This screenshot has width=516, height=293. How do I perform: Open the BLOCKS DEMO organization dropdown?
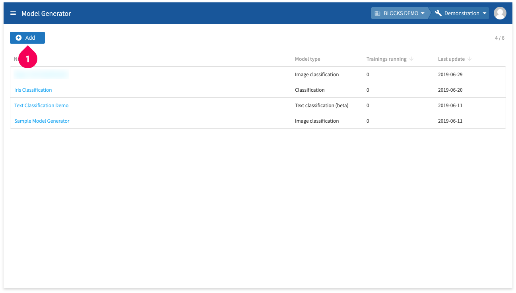400,13
